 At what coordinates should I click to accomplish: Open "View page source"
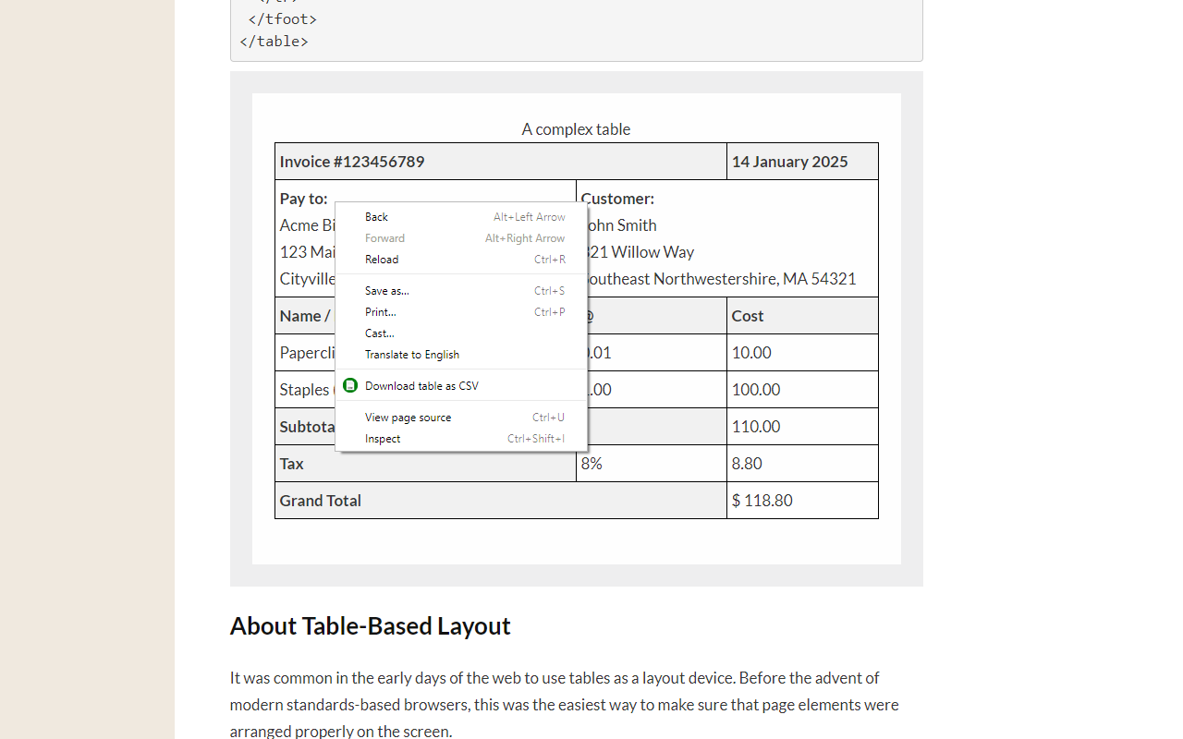point(408,417)
